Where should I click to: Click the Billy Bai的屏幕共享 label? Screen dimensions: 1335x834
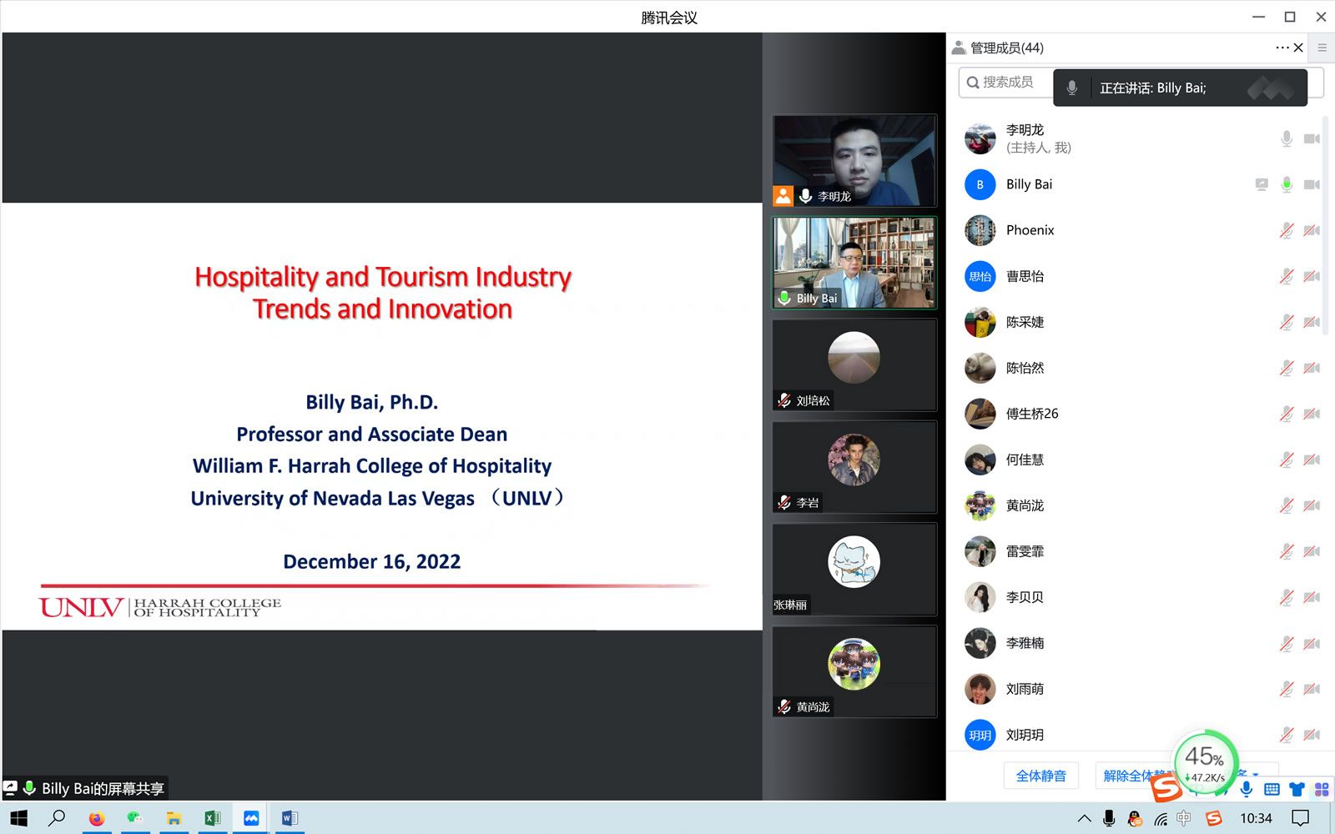point(103,788)
